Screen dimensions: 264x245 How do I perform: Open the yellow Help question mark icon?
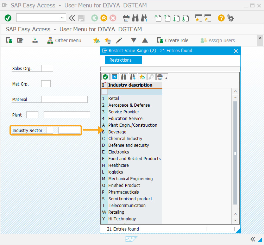[x=221, y=18]
